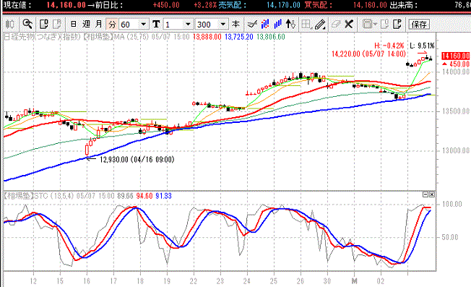
Task: Click the STC value 89.66
Action: tap(125, 196)
